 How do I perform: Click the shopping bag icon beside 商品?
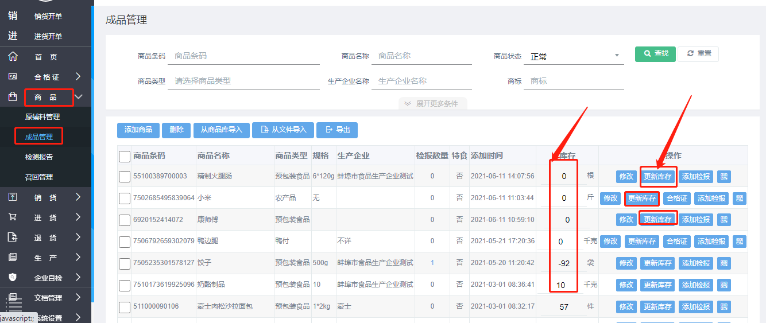click(13, 97)
